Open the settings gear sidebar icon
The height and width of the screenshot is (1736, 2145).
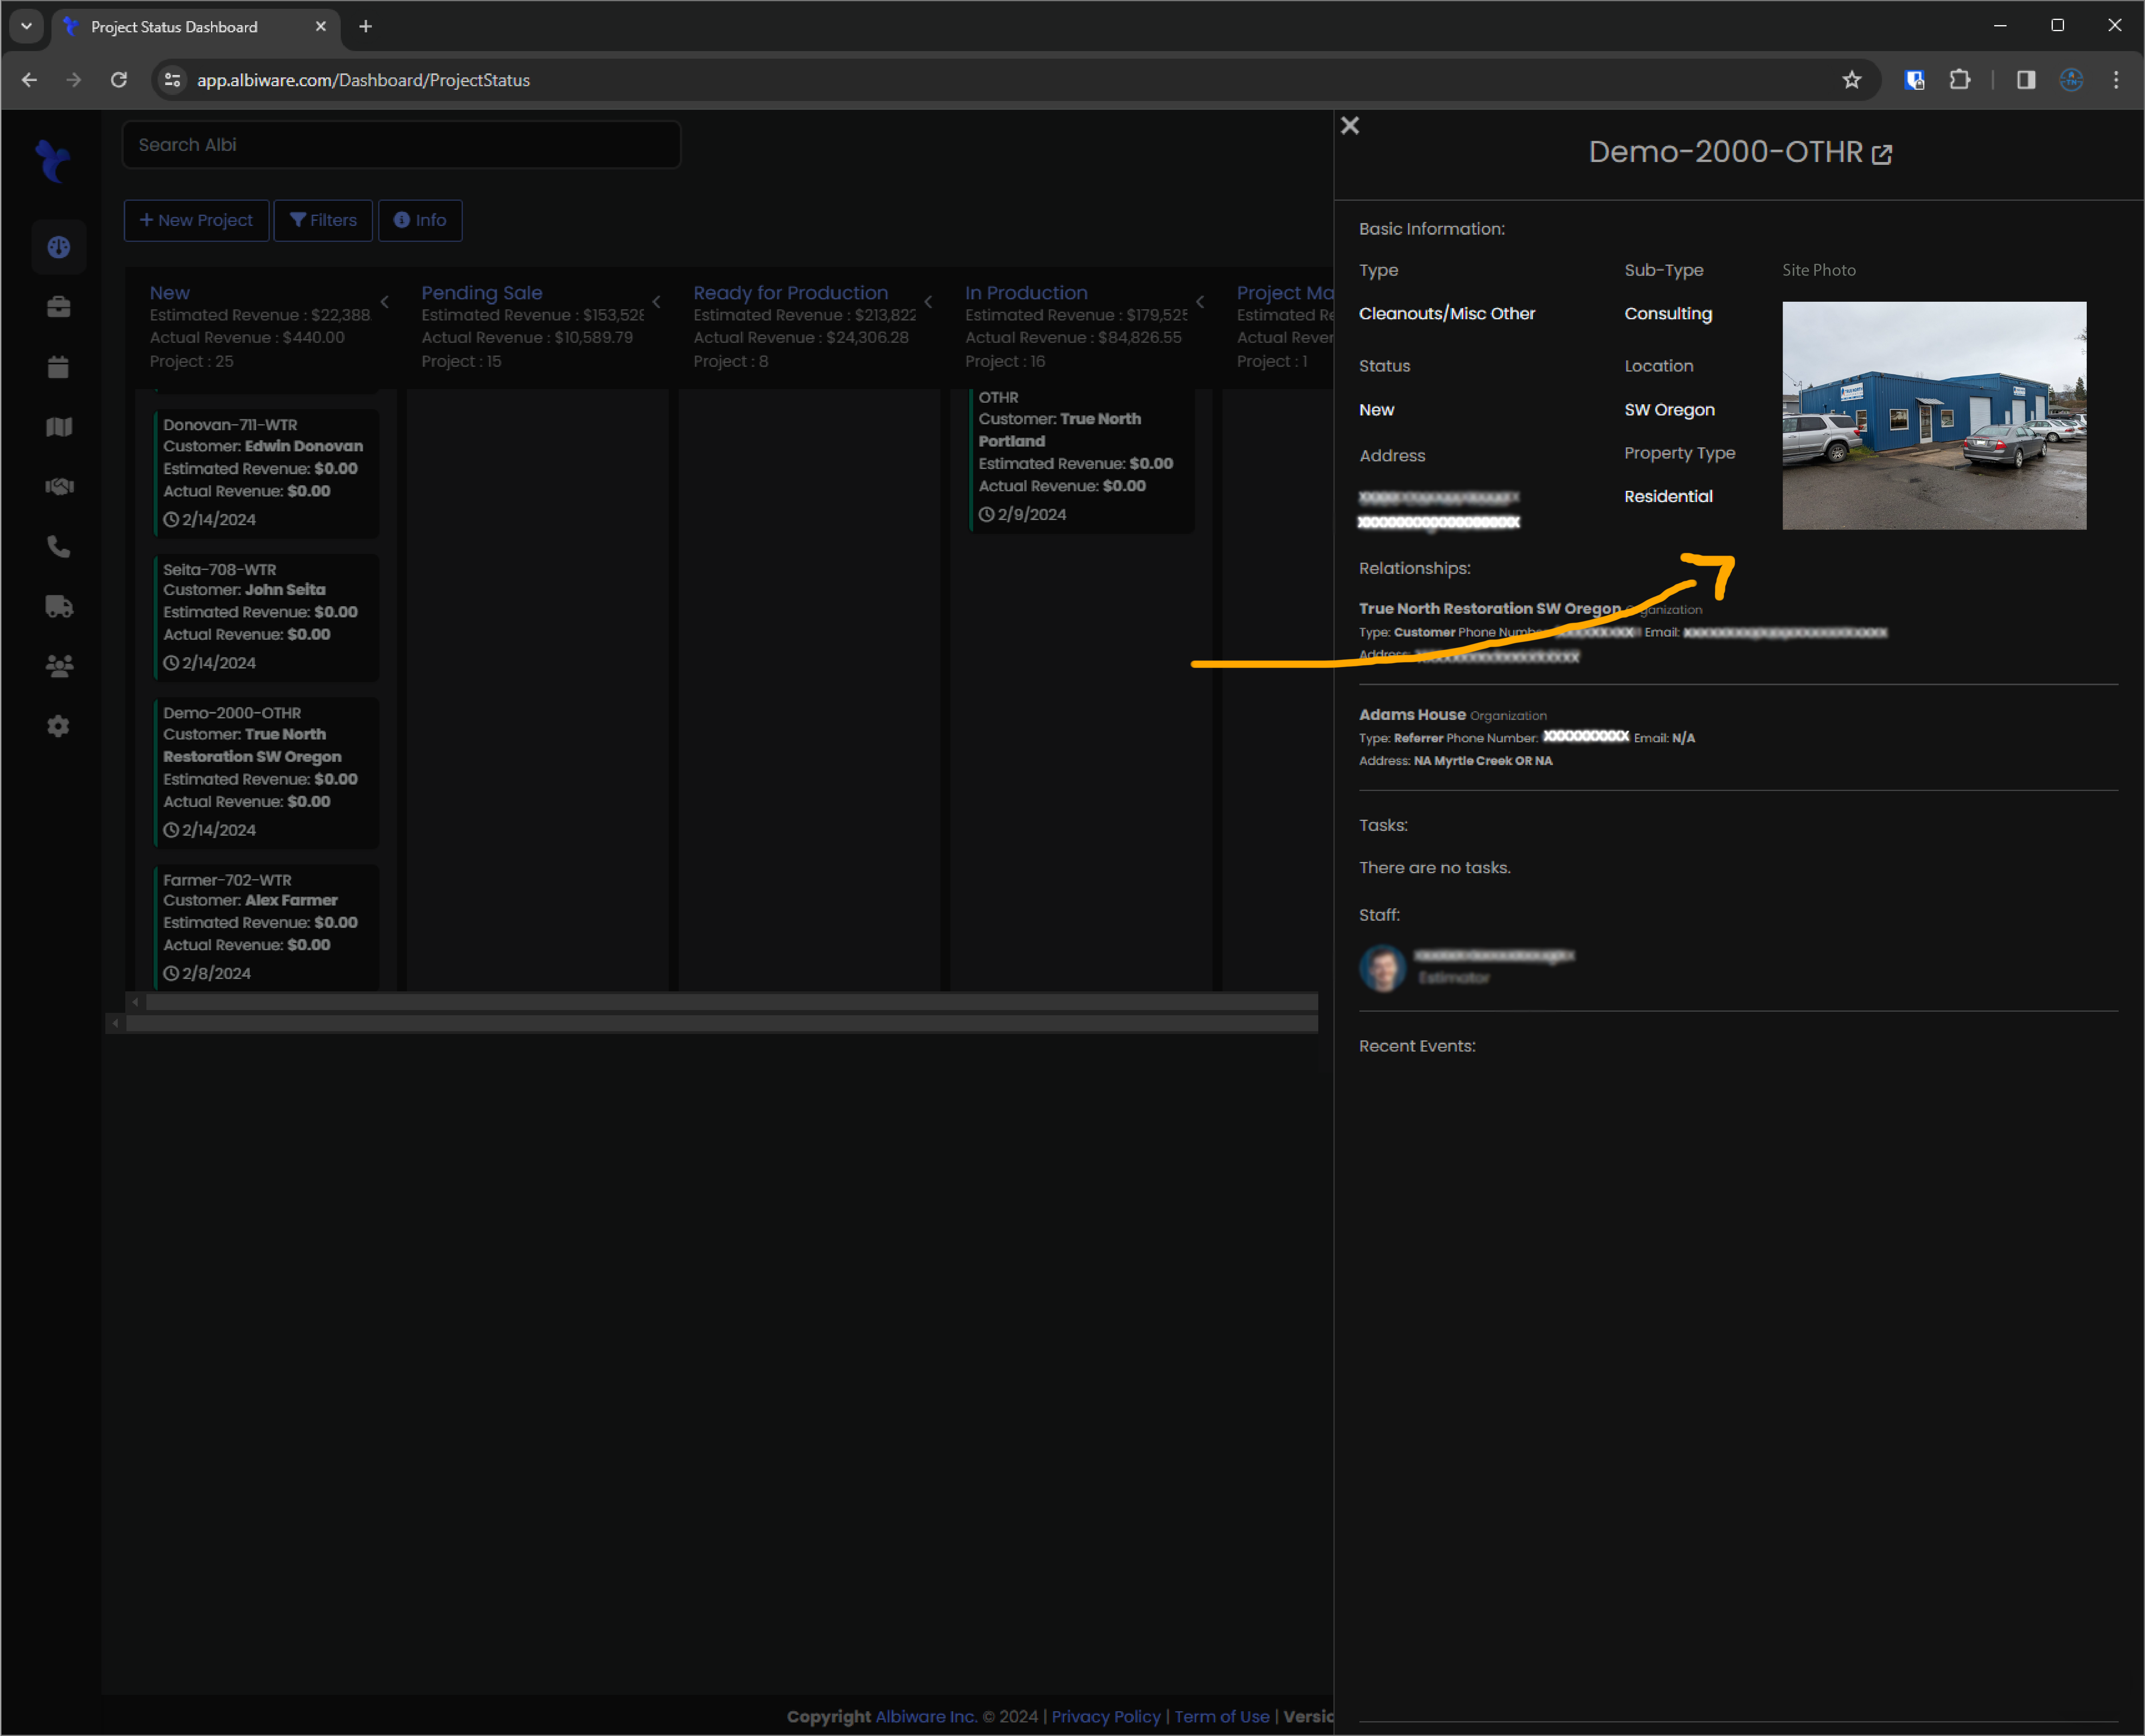[x=59, y=726]
